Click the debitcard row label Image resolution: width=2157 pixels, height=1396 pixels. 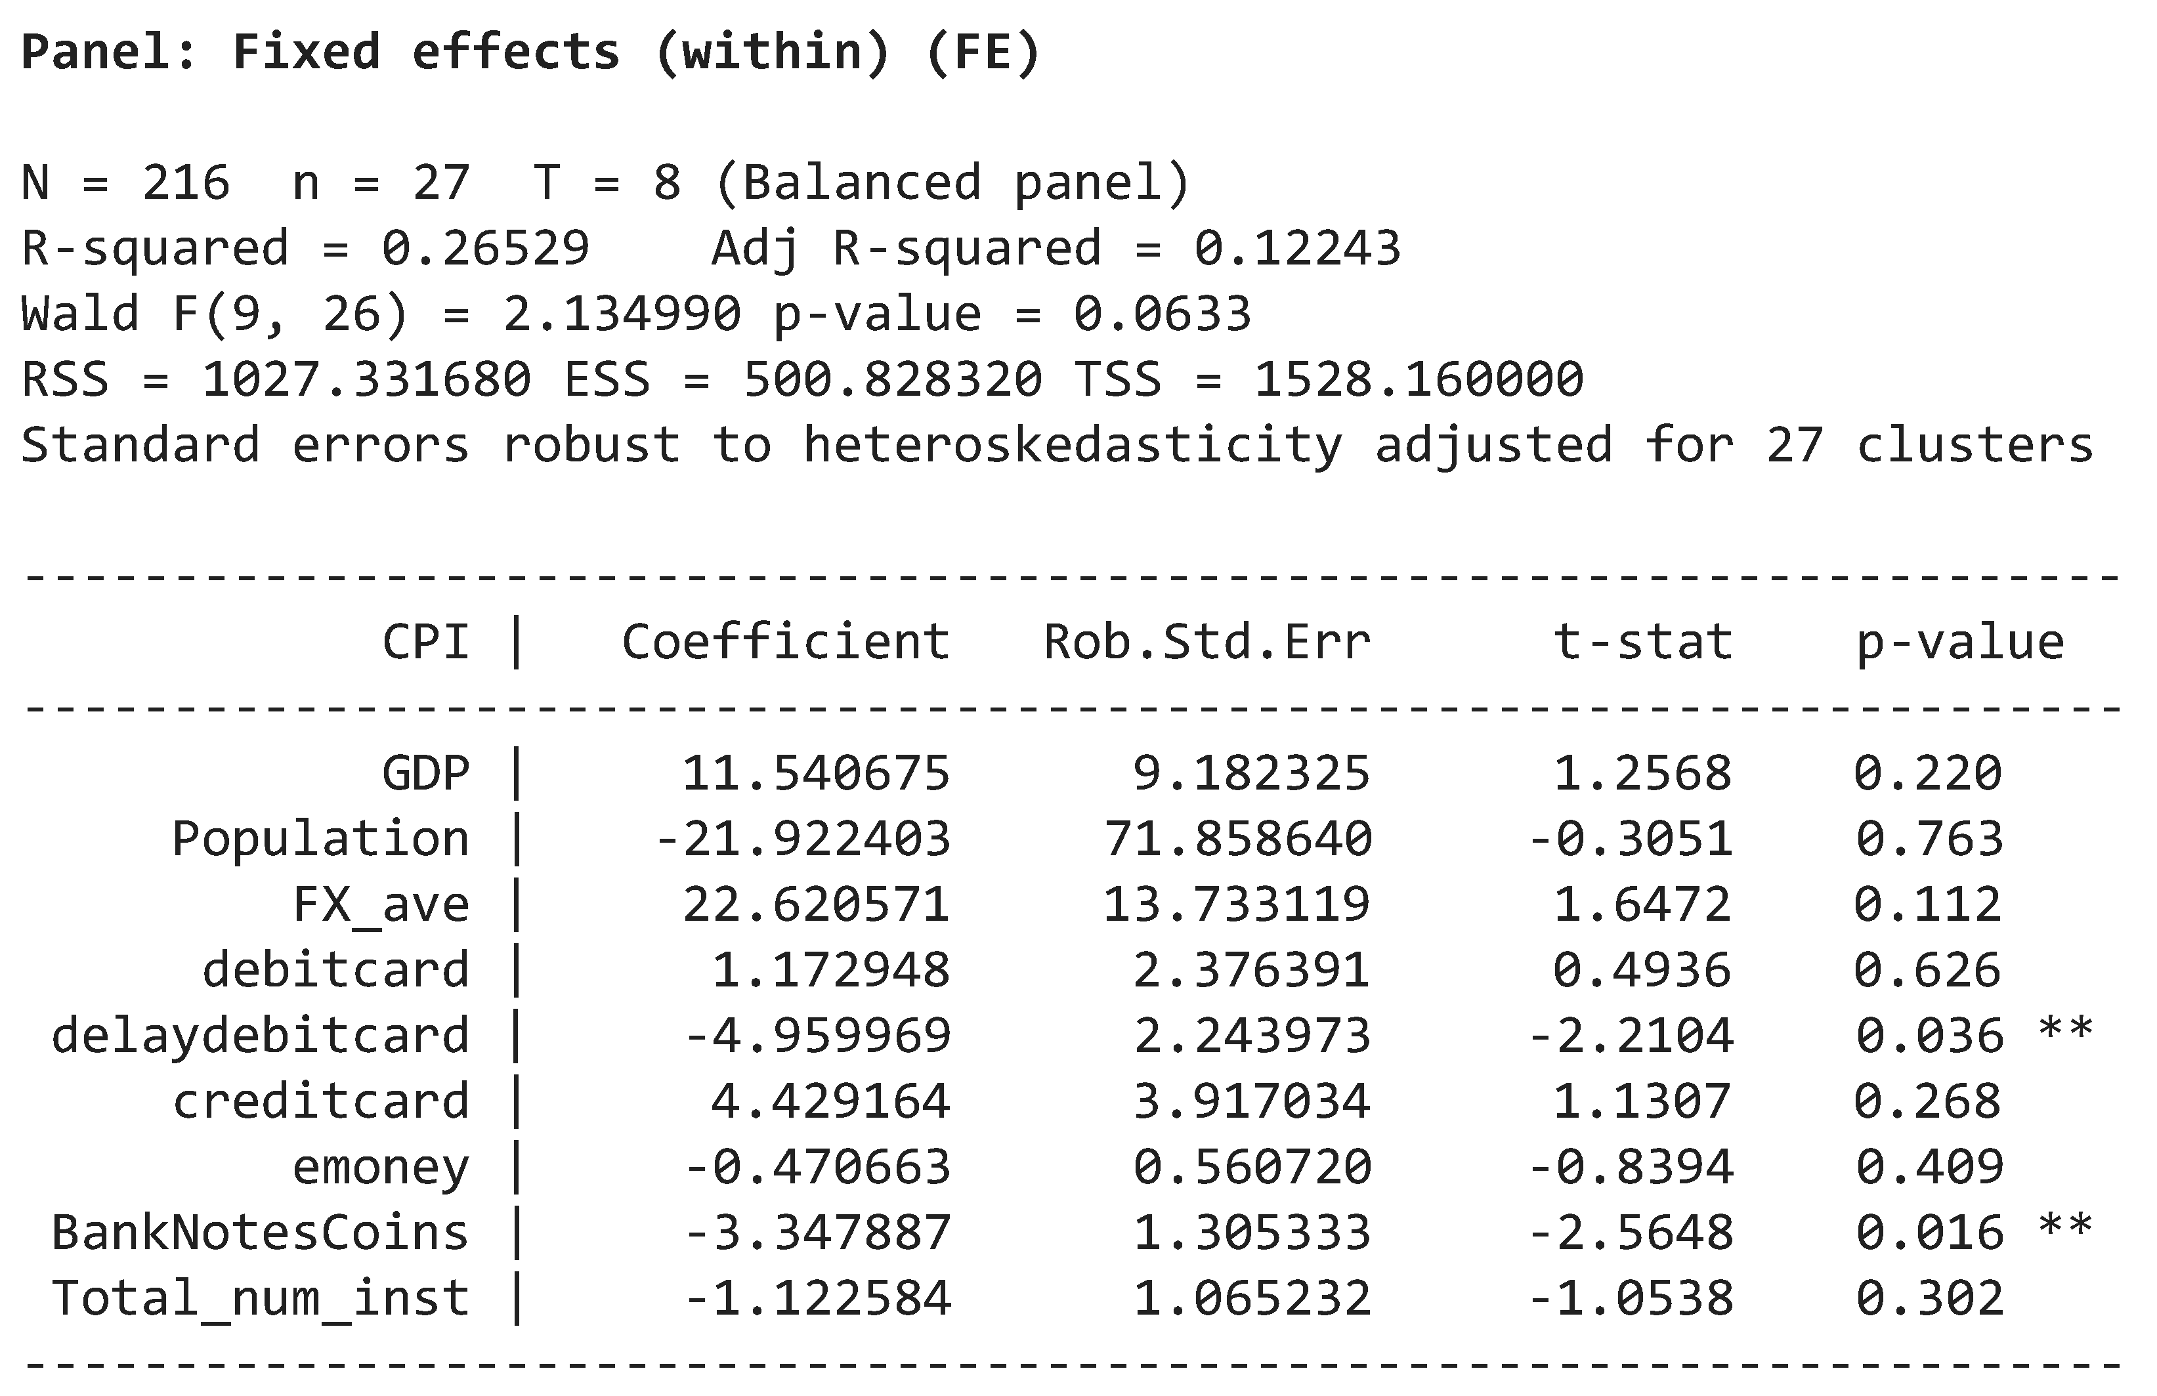pyautogui.click(x=336, y=970)
